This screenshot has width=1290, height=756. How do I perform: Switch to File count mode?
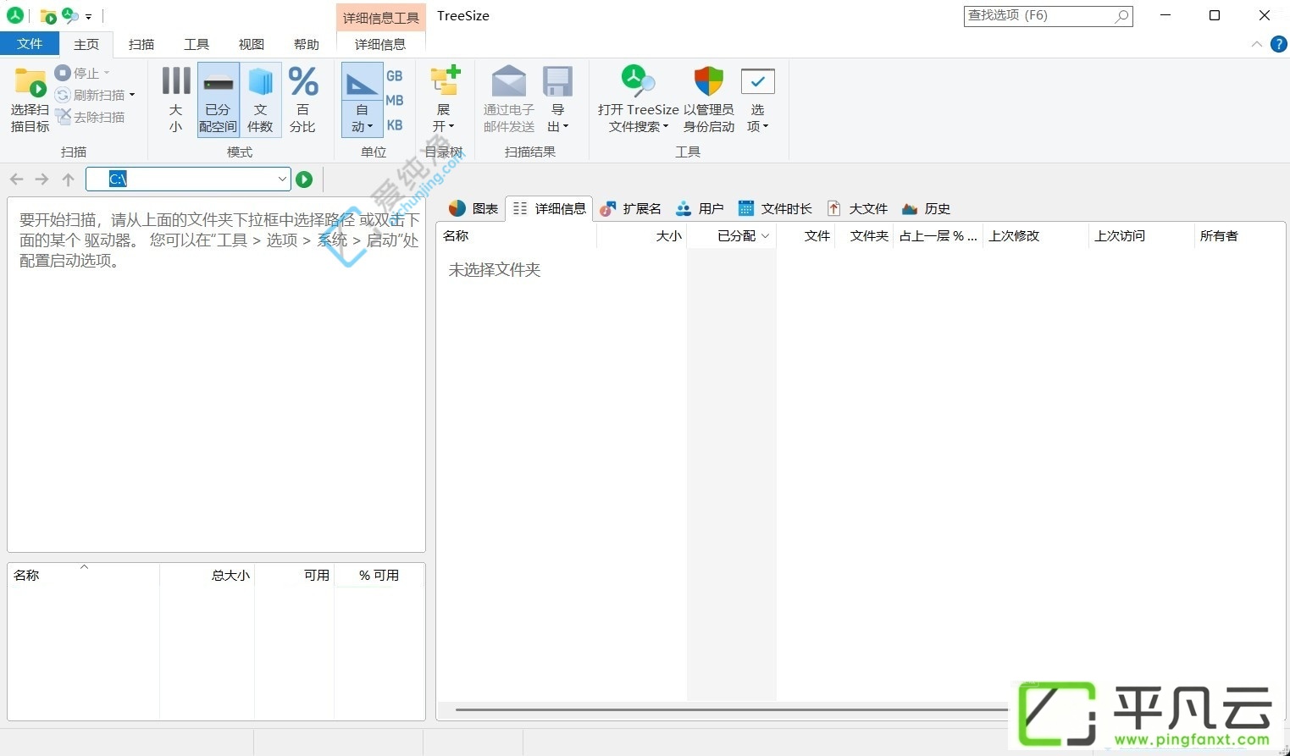tap(260, 100)
